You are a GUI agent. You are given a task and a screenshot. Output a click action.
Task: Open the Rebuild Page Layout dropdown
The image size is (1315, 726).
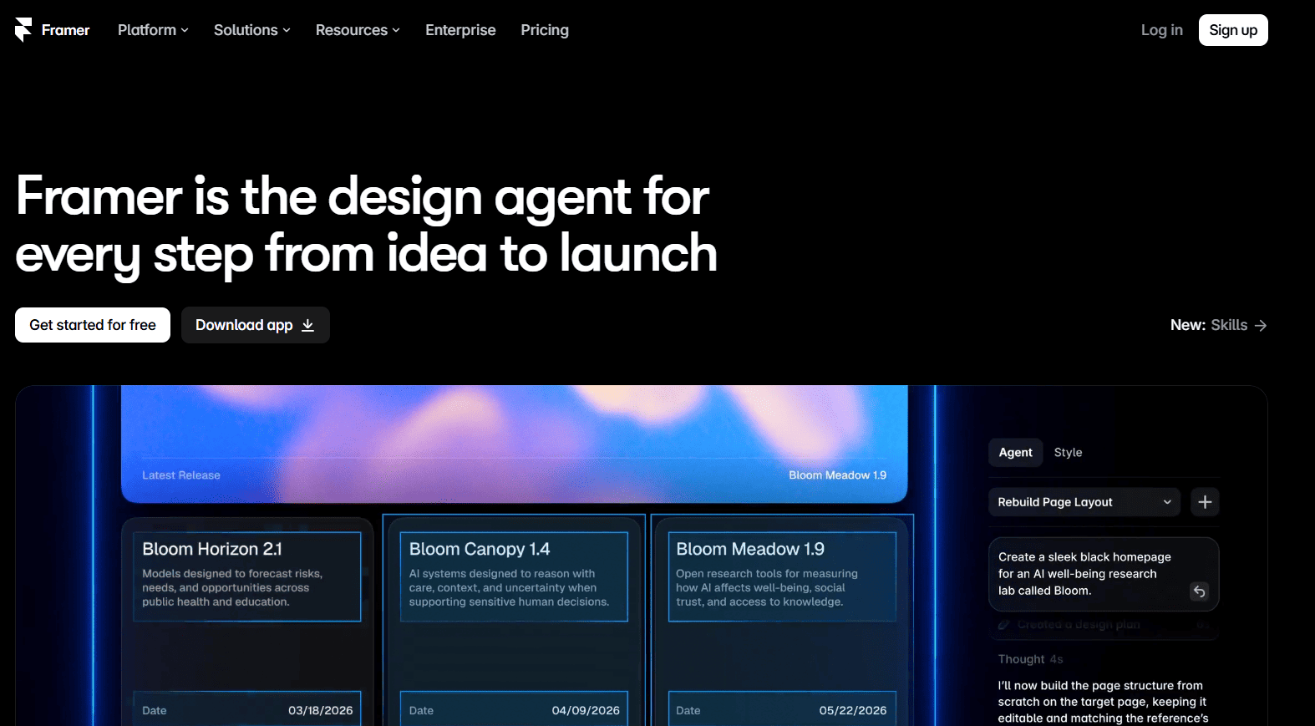(x=1084, y=502)
